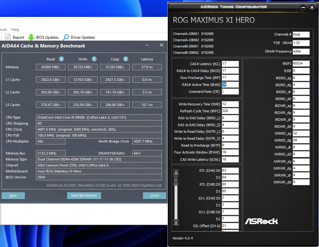
Task: Click the Memory Read result 63900 MB/s
Action: pos(51,67)
